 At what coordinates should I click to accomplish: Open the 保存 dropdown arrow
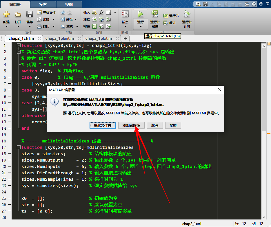coord(30,27)
